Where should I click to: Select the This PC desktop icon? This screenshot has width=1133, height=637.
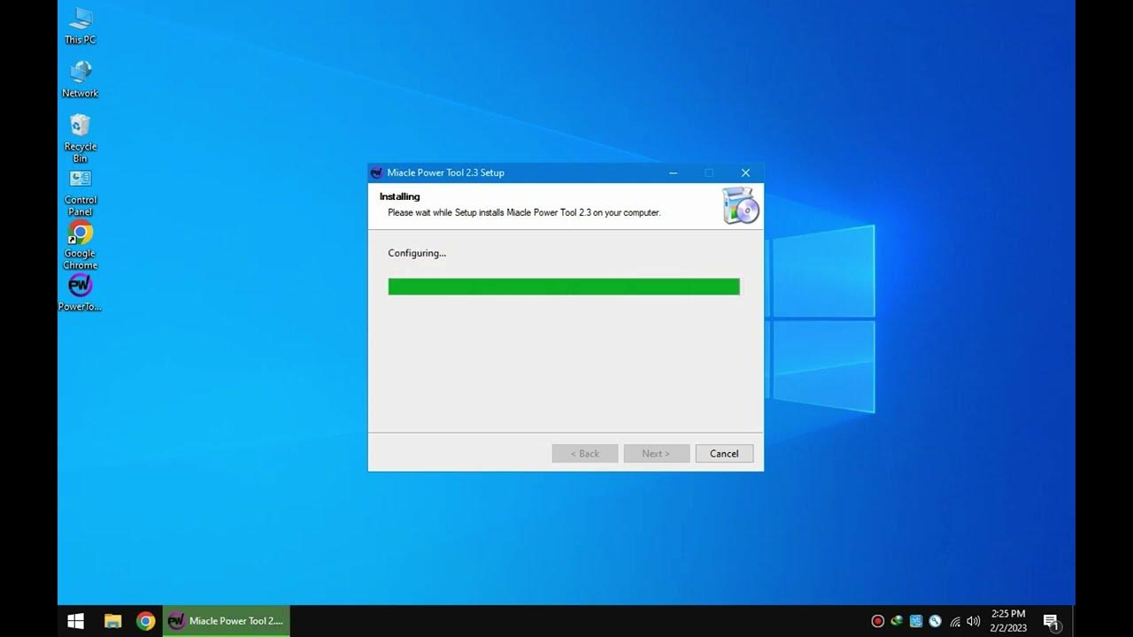[x=80, y=26]
